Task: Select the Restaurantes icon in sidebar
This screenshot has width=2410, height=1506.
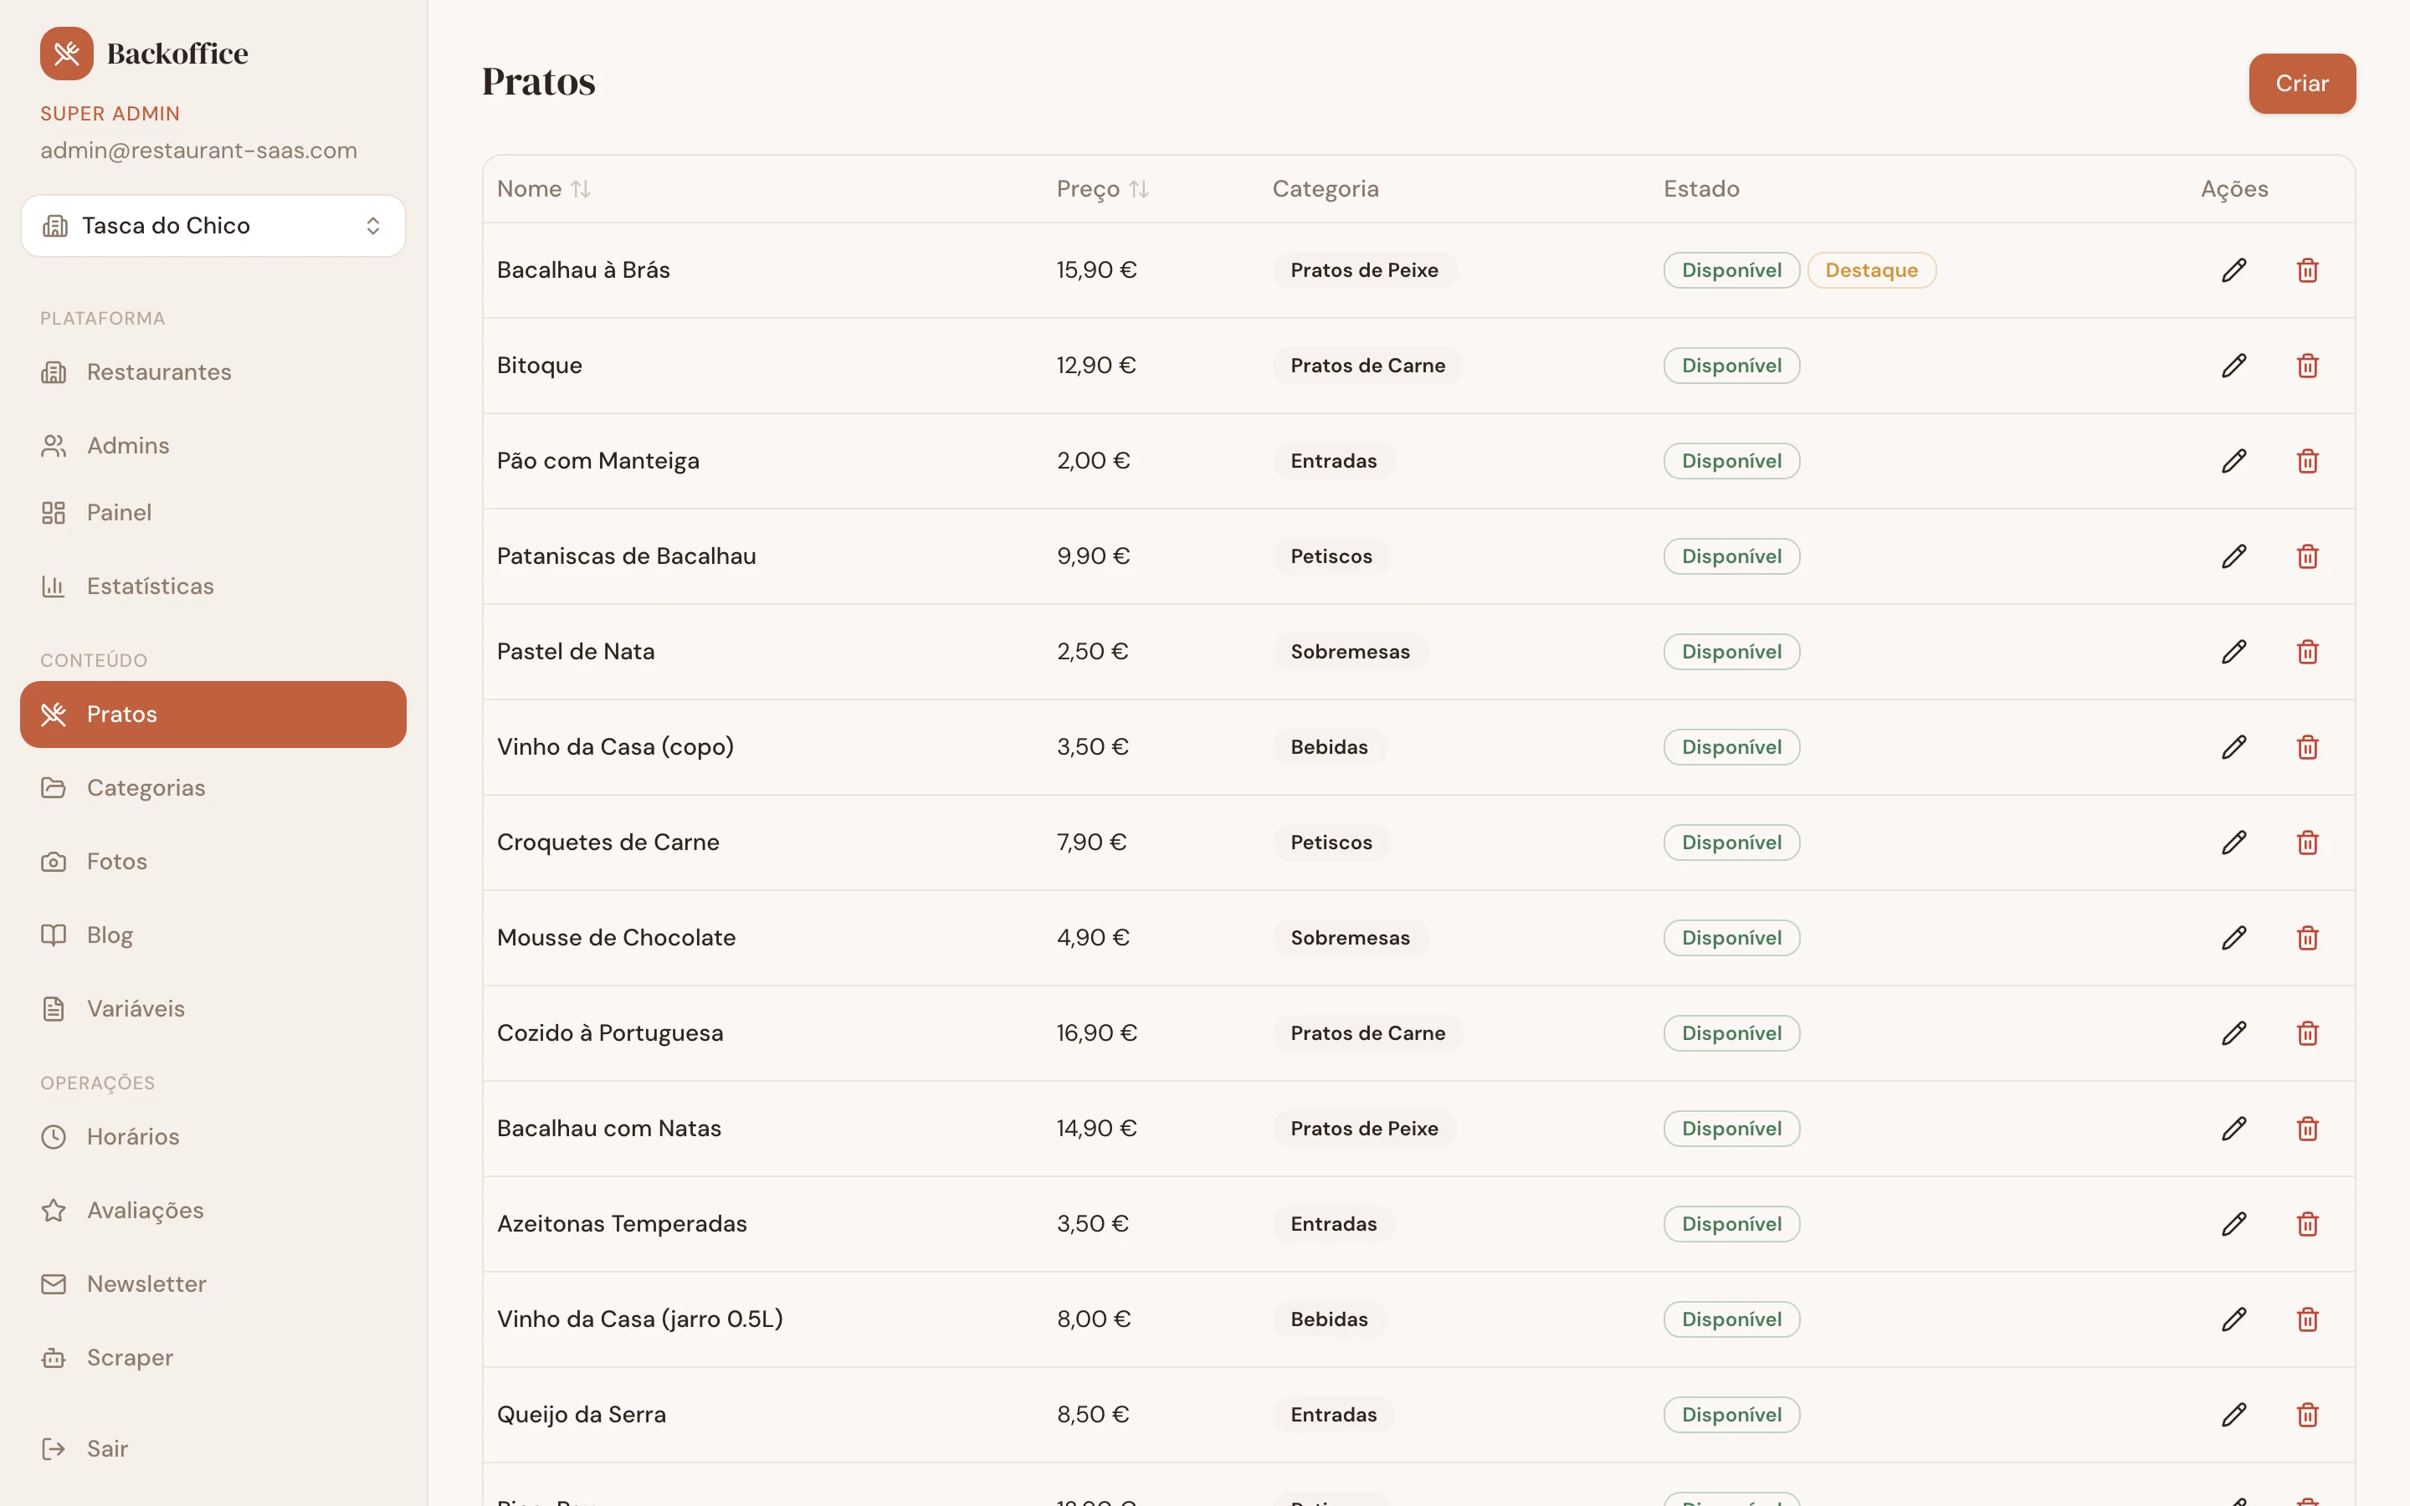Action: point(54,371)
